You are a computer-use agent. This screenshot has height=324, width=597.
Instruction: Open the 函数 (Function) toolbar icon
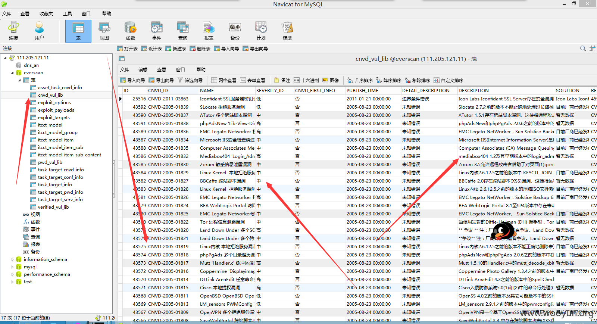coord(131,31)
